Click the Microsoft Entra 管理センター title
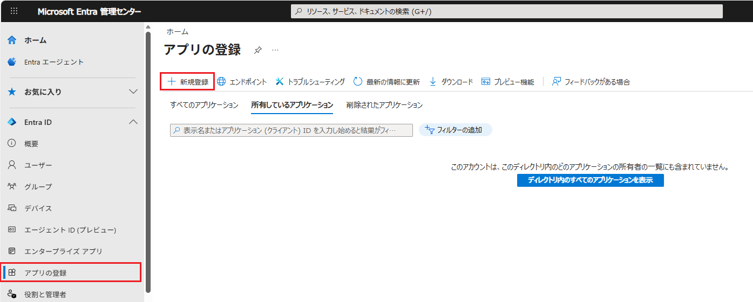753x302 pixels. tap(90, 11)
